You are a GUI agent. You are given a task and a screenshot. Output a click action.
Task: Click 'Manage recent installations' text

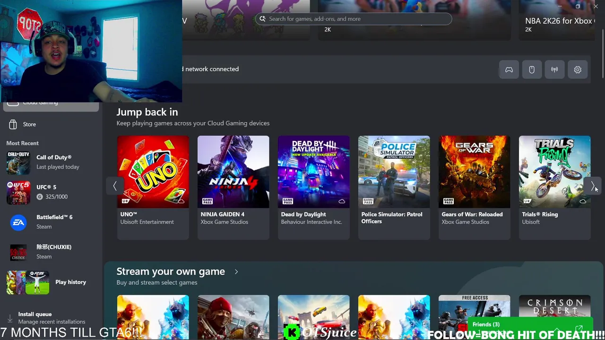click(x=52, y=322)
